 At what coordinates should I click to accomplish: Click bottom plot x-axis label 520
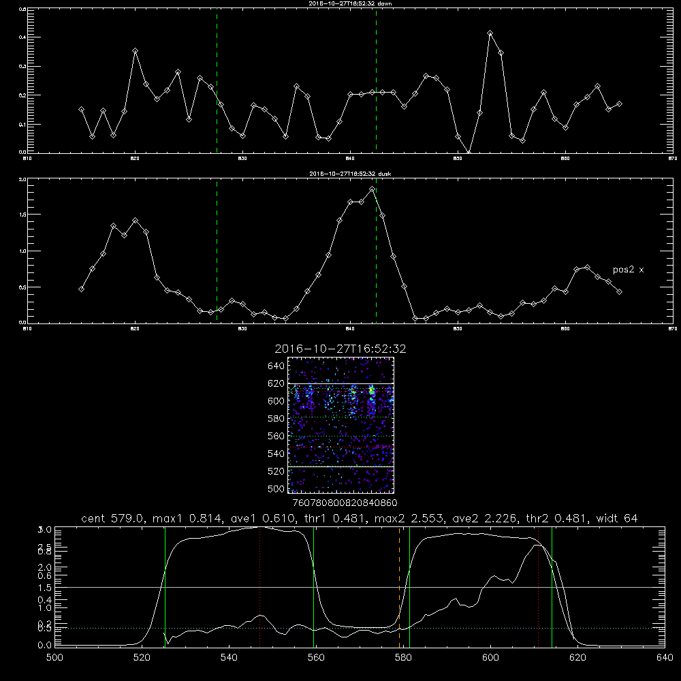click(x=142, y=658)
